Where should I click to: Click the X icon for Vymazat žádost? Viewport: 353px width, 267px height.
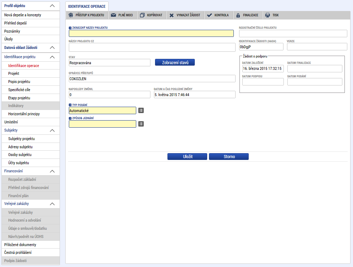click(x=172, y=15)
